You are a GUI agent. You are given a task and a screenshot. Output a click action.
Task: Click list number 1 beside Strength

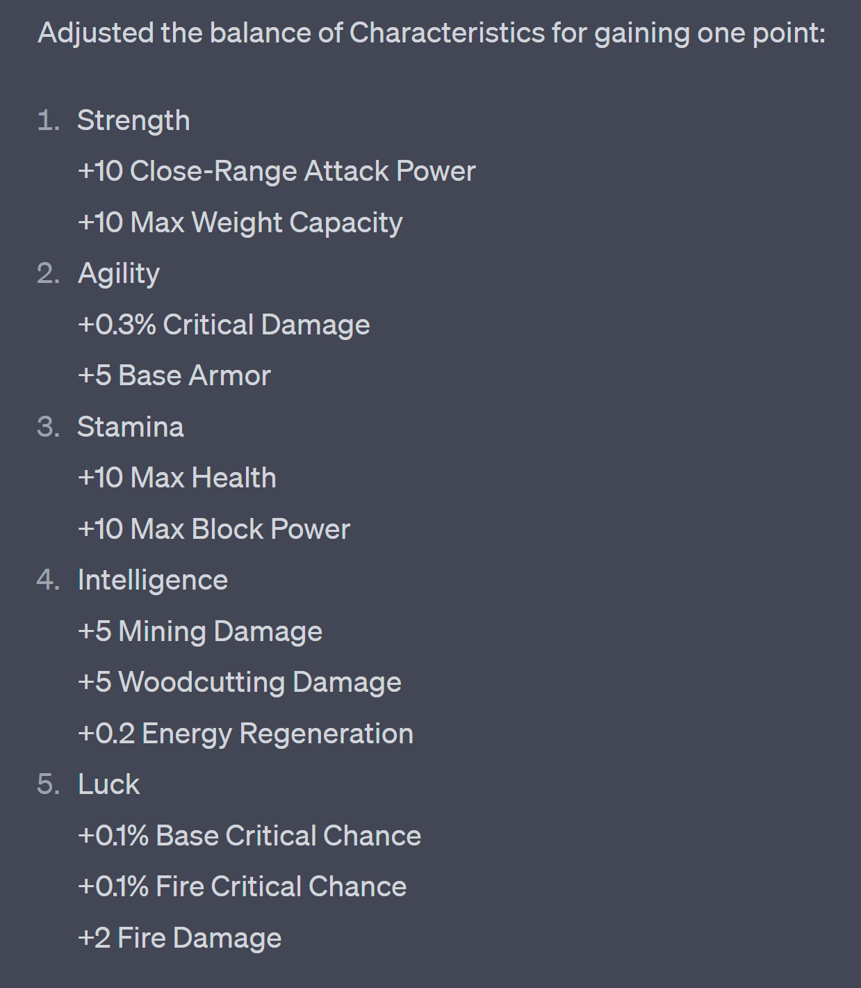[48, 121]
